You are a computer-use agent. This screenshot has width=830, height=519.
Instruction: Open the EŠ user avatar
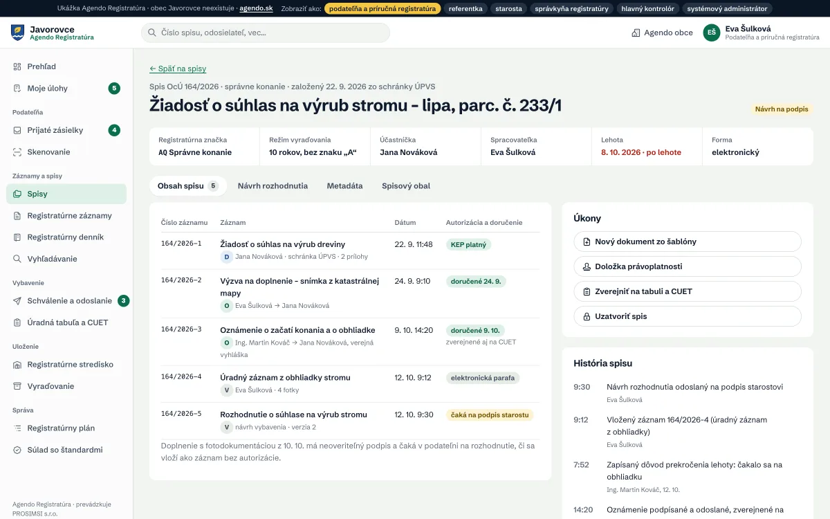pos(712,33)
